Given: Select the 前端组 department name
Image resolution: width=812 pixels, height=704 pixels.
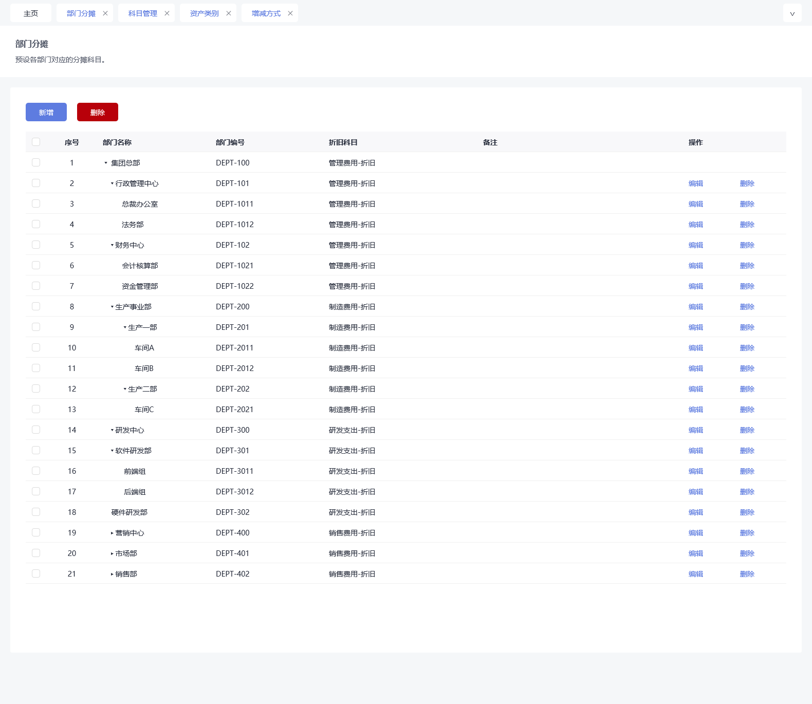Looking at the screenshot, I should [135, 471].
